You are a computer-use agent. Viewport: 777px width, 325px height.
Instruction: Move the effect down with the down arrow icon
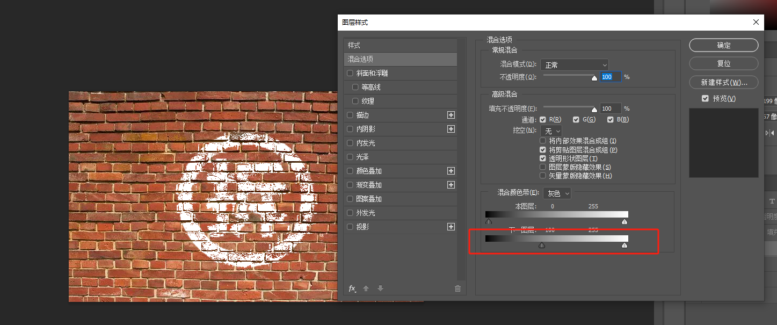(x=380, y=288)
